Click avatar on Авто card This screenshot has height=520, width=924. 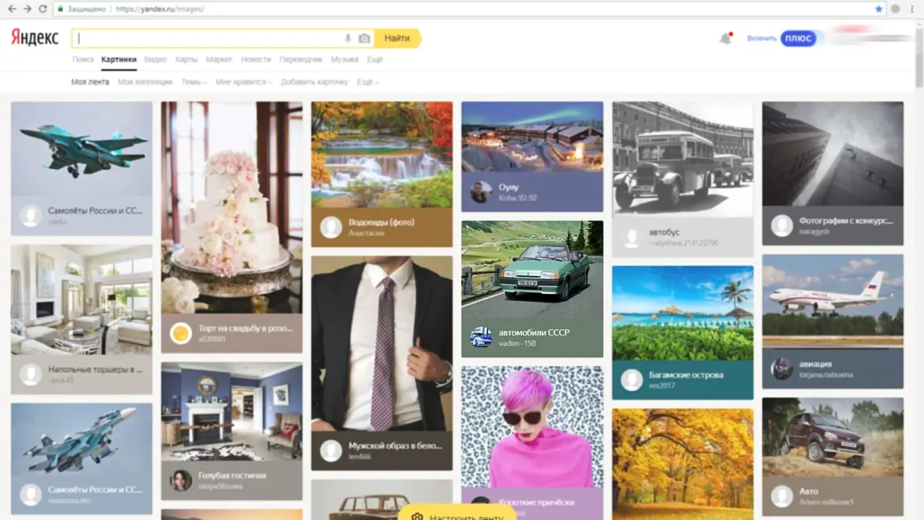tap(782, 496)
